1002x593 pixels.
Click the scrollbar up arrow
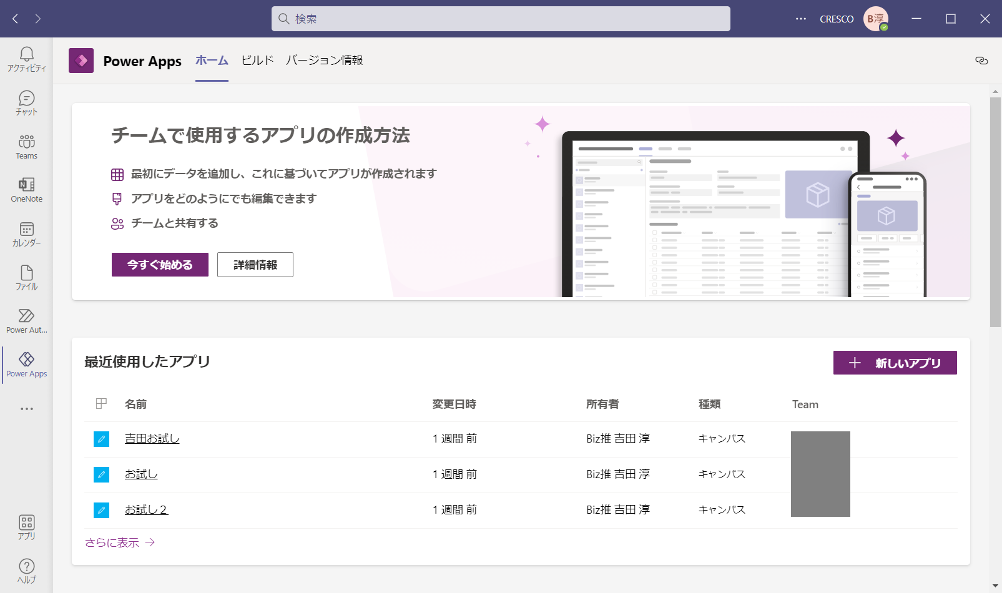[995, 92]
